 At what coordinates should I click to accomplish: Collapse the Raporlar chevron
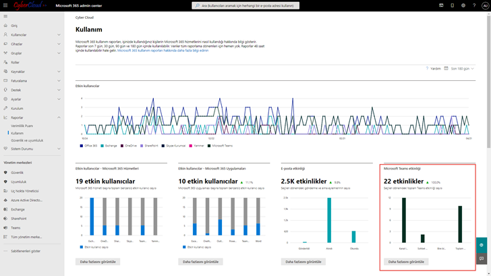59,117
